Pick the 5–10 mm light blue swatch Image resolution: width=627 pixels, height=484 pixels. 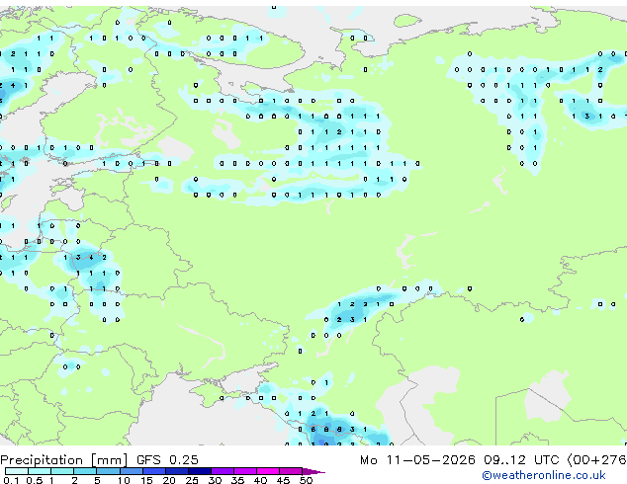[x=109, y=471]
